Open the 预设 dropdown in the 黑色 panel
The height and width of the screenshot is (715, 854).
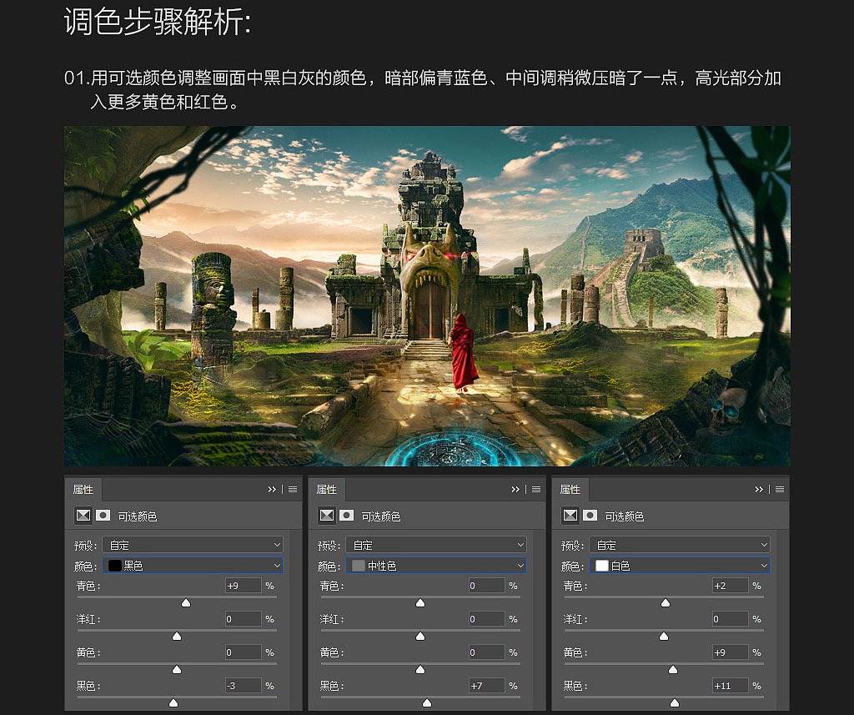(x=193, y=545)
